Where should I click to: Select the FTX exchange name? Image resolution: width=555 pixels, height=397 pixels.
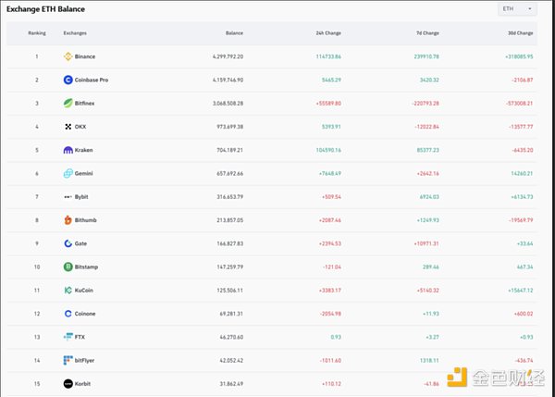[81, 337]
